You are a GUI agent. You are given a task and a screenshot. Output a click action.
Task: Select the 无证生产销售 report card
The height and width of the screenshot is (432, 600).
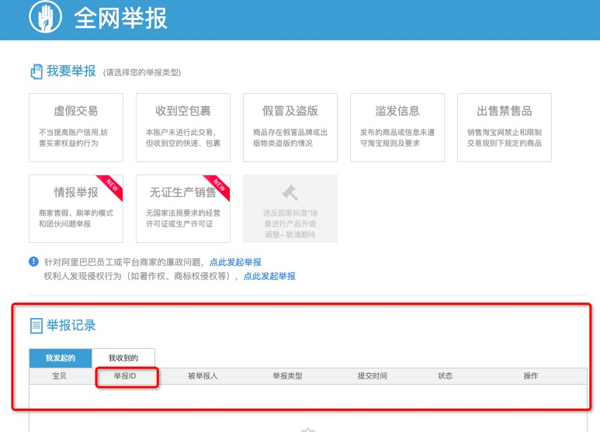183,209
